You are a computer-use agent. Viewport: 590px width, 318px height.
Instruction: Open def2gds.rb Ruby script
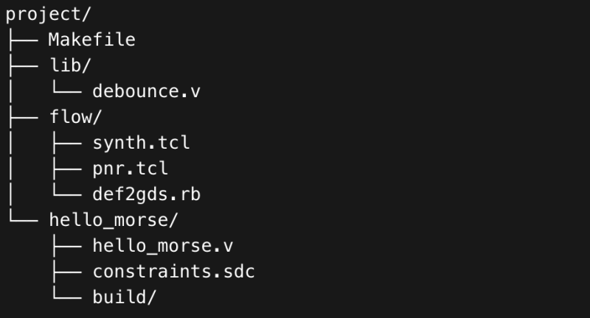click(146, 194)
